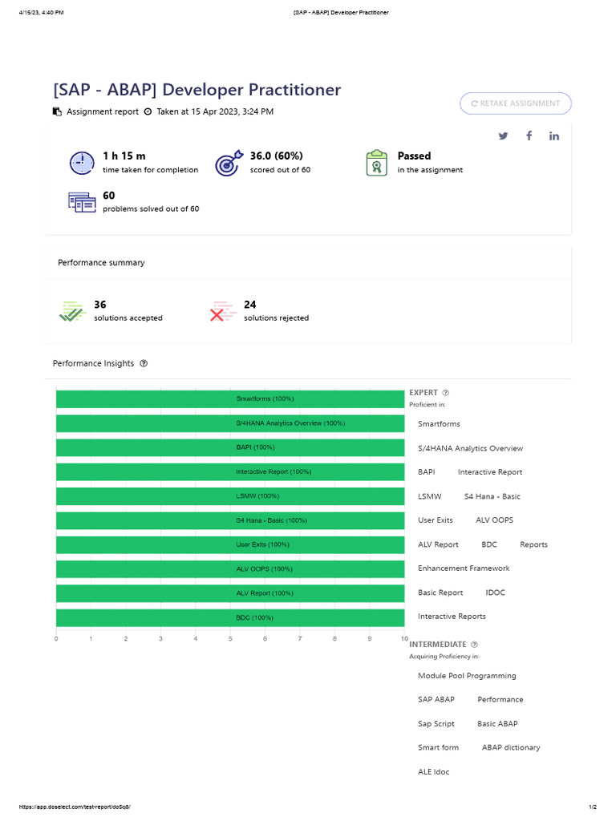Click the help icon beside INTERMEDIATE
This screenshot has width=616, height=821.
coord(474,645)
